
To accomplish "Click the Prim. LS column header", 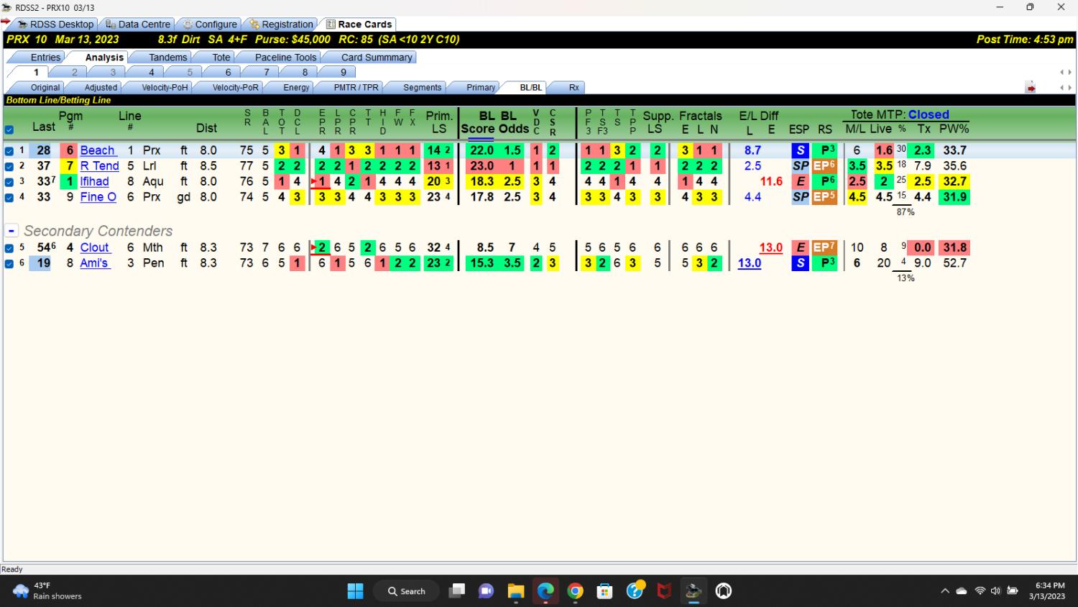I will point(439,122).
